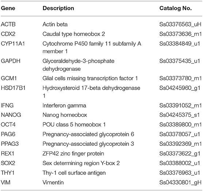
Task: Click the CYP11A1 gene entry
Action: [x=13, y=44]
